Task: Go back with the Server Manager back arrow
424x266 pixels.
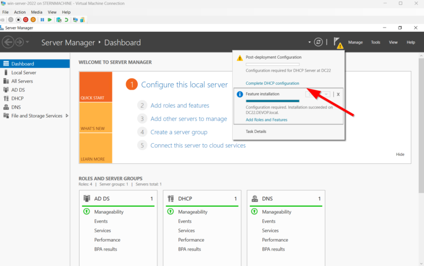Action: click(x=8, y=42)
